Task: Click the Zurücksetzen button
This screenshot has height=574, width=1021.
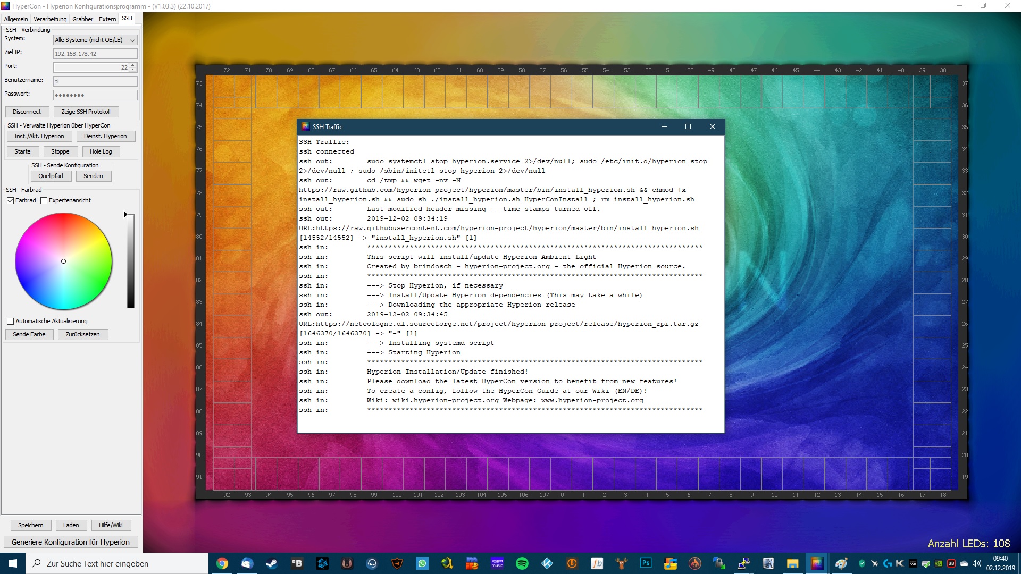Action: click(x=82, y=334)
